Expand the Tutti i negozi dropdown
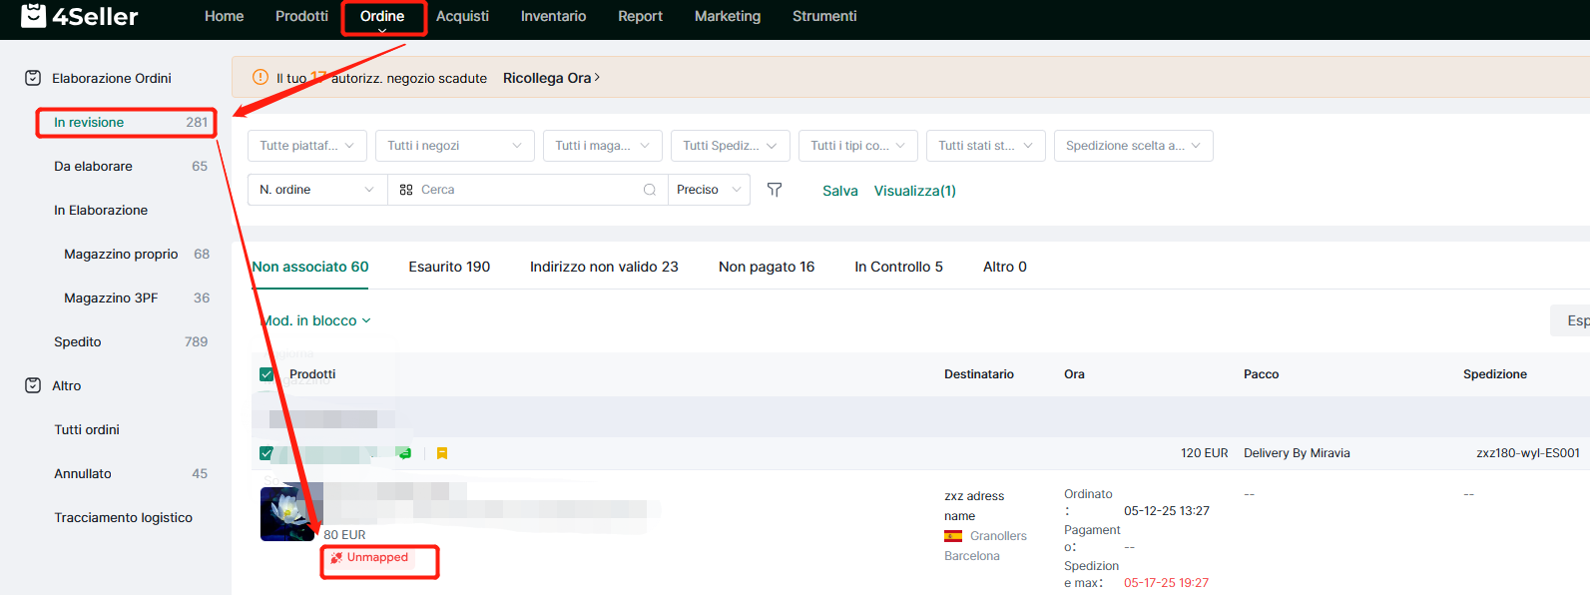 454,146
